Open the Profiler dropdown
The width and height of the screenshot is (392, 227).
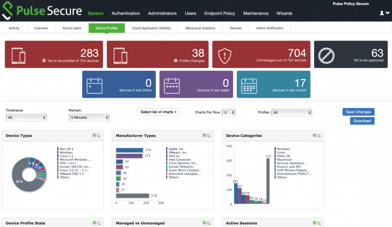tap(292, 113)
